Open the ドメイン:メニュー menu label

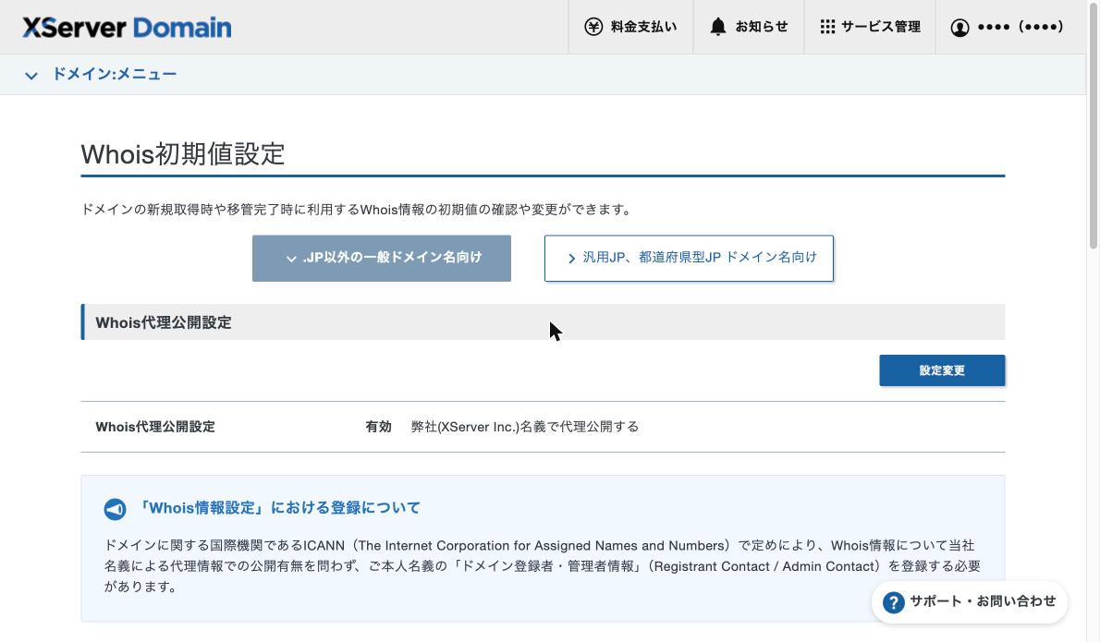[x=115, y=74]
